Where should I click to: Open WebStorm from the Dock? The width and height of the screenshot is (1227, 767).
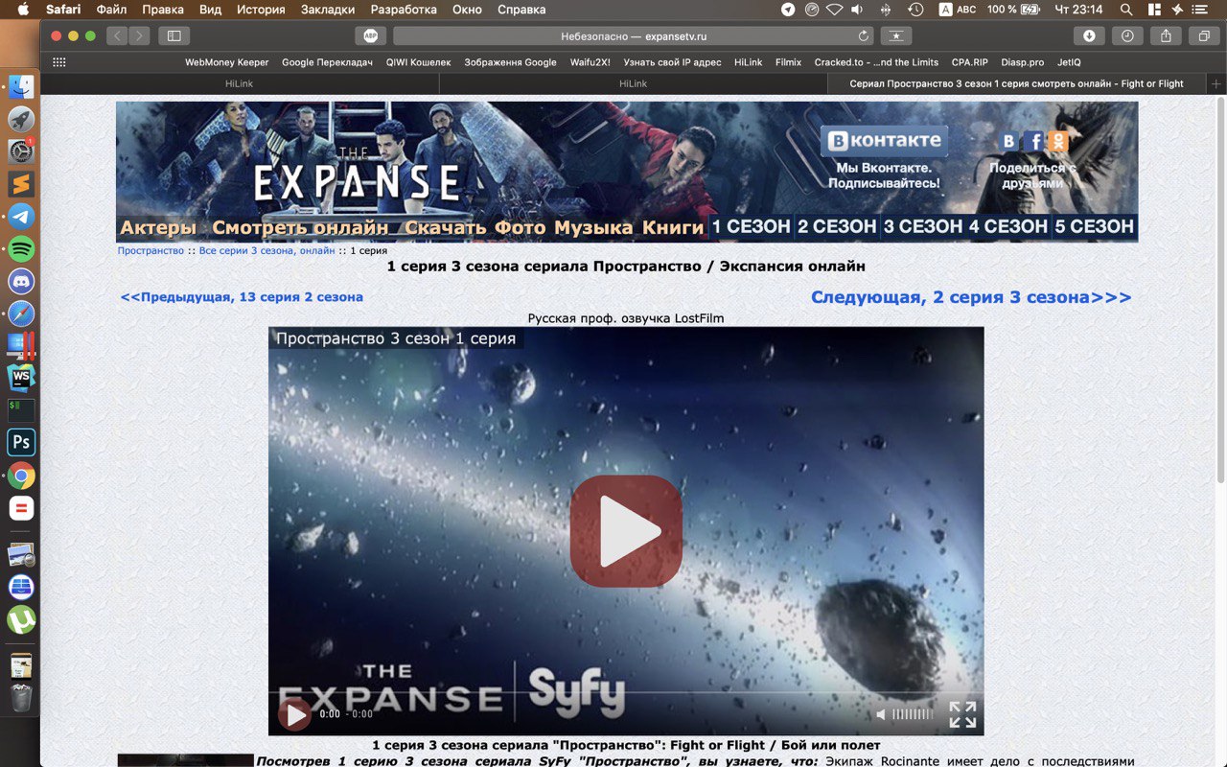point(21,378)
